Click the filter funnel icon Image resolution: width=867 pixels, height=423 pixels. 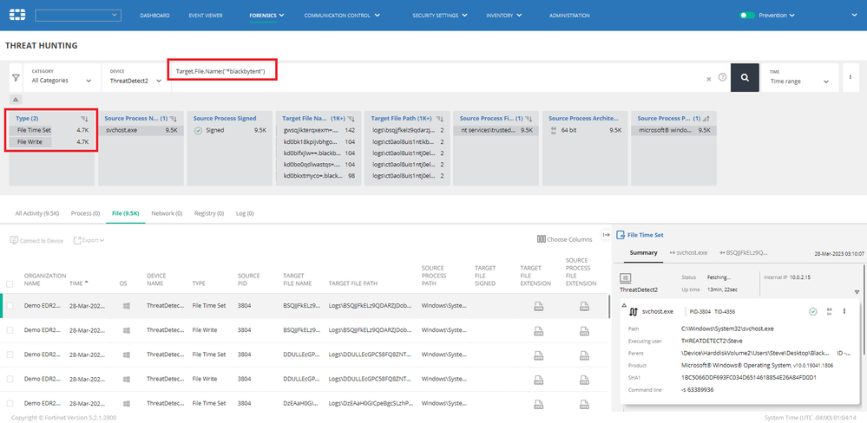coord(16,77)
